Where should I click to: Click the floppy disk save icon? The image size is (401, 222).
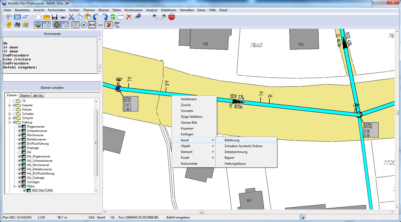tap(55, 17)
